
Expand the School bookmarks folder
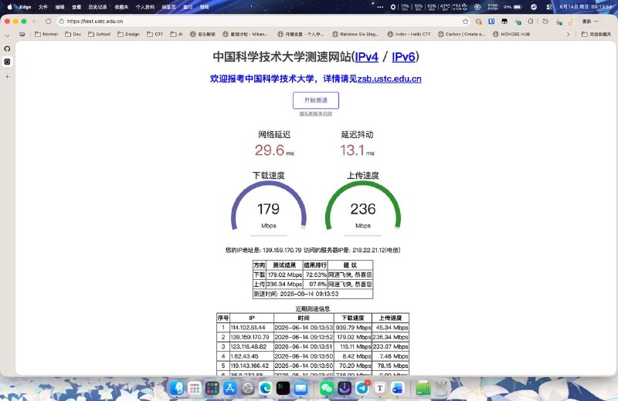point(100,34)
